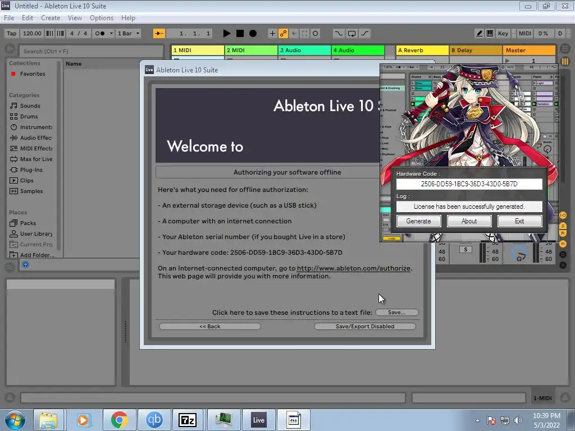The width and height of the screenshot is (575, 431).
Task: Click the Play button in the transport
Action: point(227,33)
